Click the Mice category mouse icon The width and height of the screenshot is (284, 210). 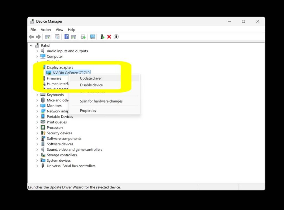click(x=43, y=100)
